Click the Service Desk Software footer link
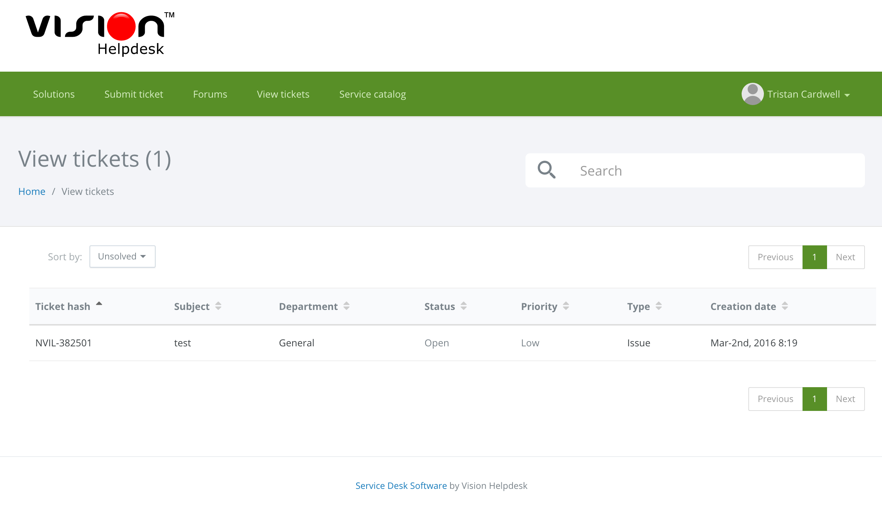This screenshot has height=513, width=882. pyautogui.click(x=401, y=486)
